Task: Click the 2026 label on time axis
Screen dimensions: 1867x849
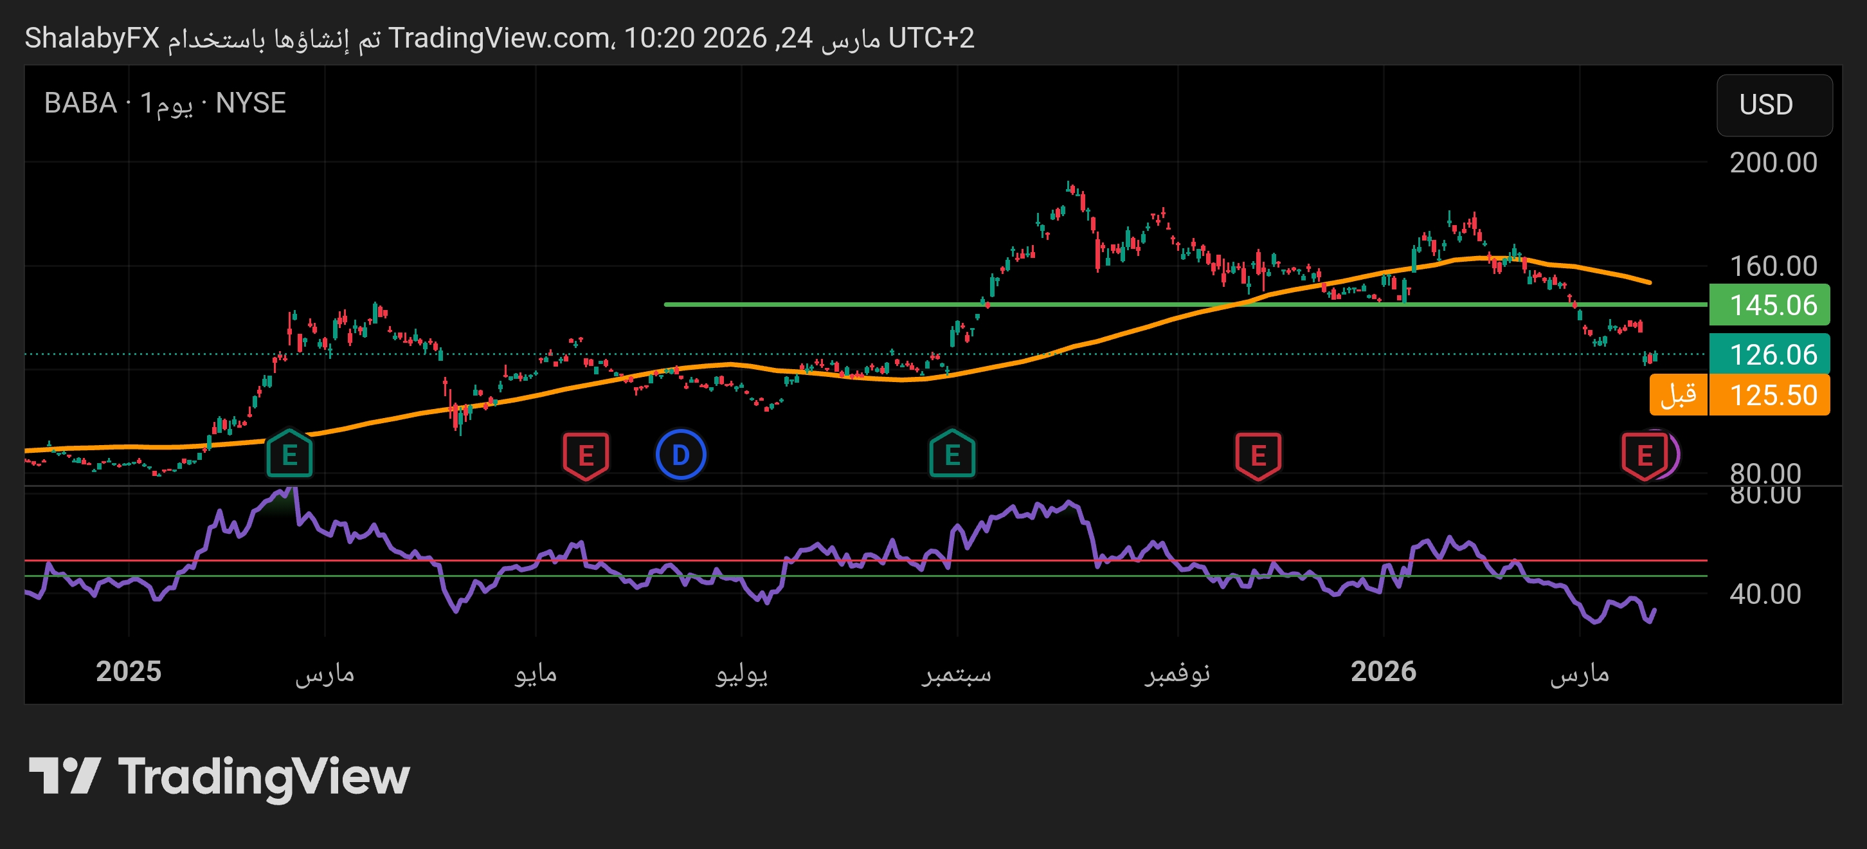Action: pyautogui.click(x=1383, y=671)
